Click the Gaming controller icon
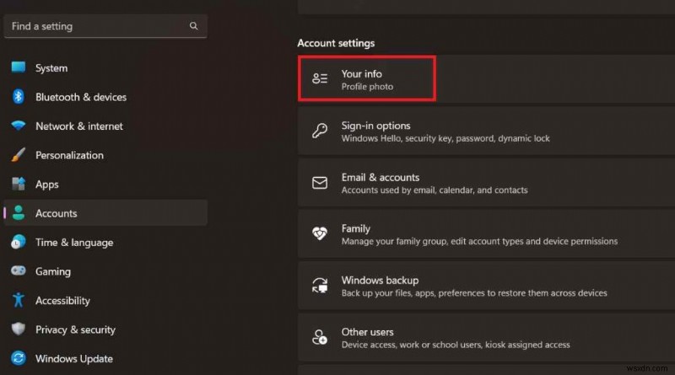 [18, 271]
